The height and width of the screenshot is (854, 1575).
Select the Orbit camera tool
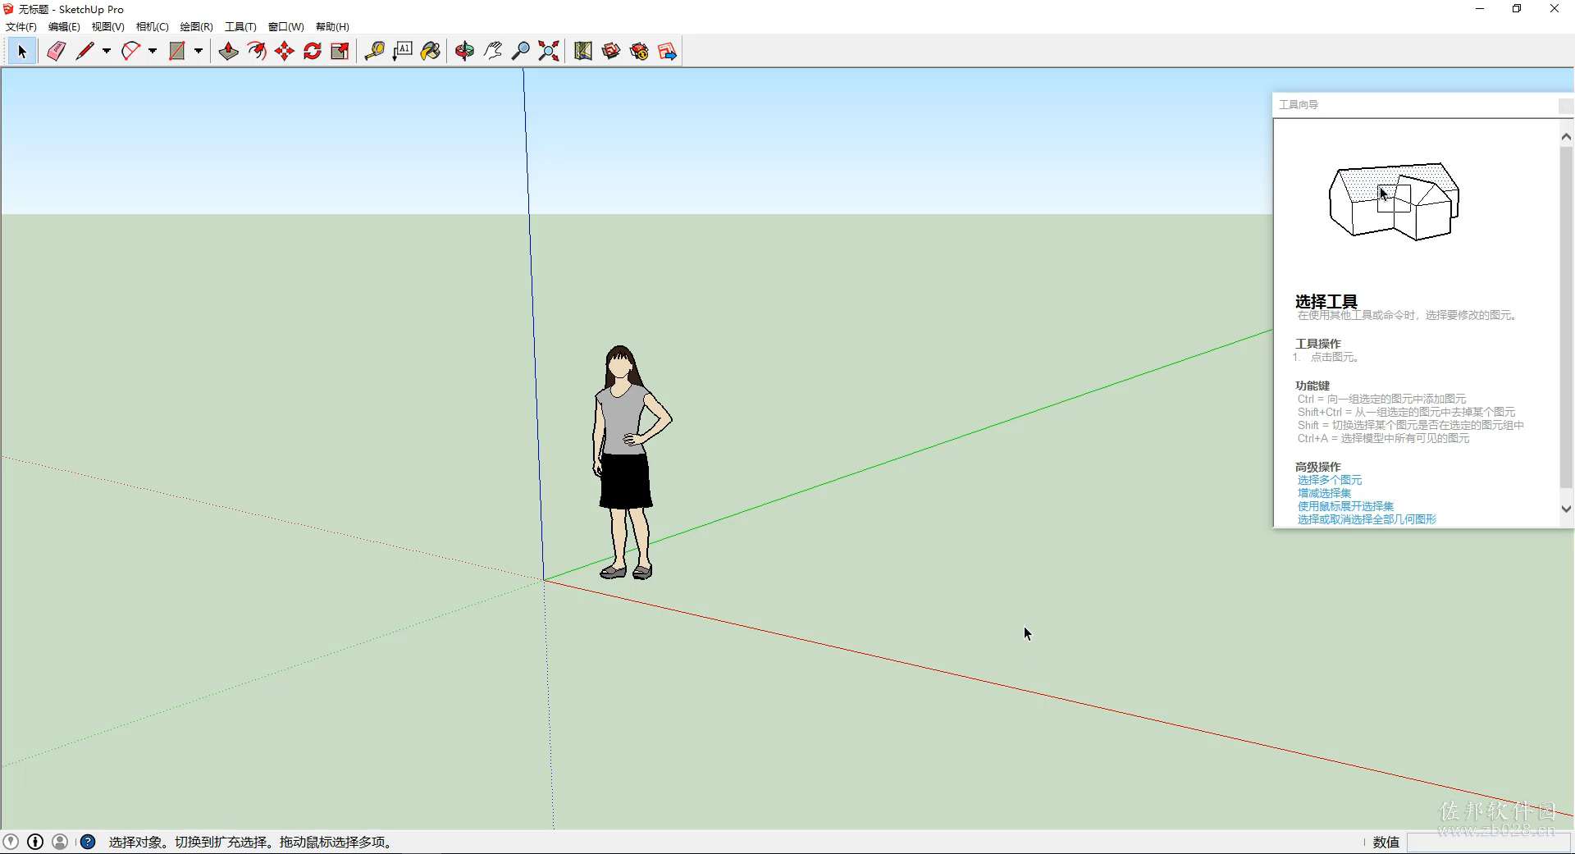click(x=465, y=52)
